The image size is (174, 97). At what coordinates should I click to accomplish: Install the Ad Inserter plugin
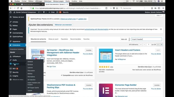click(x=89, y=50)
